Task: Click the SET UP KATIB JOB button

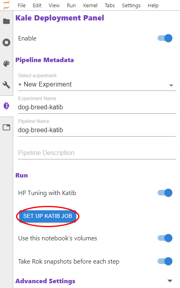Action: pyautogui.click(x=48, y=216)
